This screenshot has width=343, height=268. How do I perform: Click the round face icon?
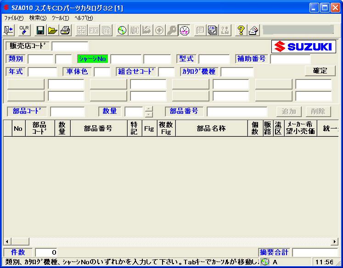click(184, 30)
